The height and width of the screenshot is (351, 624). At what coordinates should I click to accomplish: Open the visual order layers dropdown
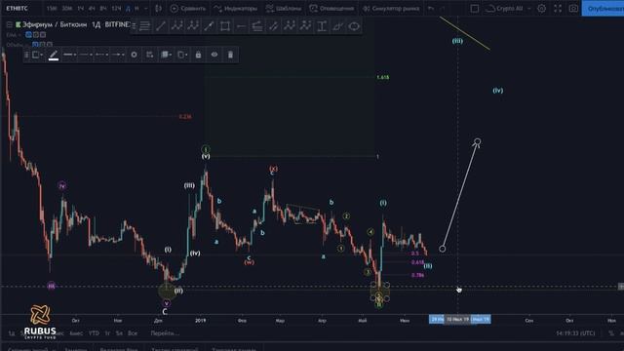coord(166,55)
